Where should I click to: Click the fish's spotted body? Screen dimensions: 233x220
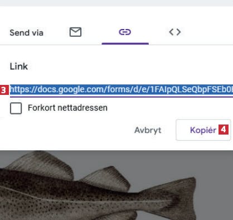click(x=74, y=197)
